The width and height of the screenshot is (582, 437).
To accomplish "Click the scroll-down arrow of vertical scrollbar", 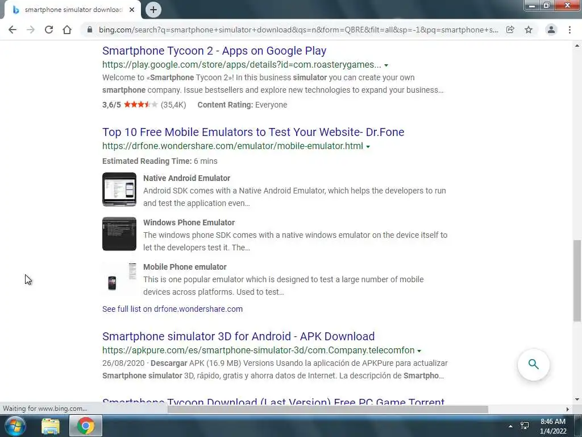I will tap(577, 399).
